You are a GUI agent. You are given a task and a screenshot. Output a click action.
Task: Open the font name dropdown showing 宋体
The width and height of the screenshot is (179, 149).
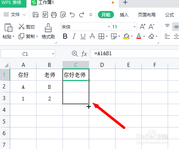[109, 27]
